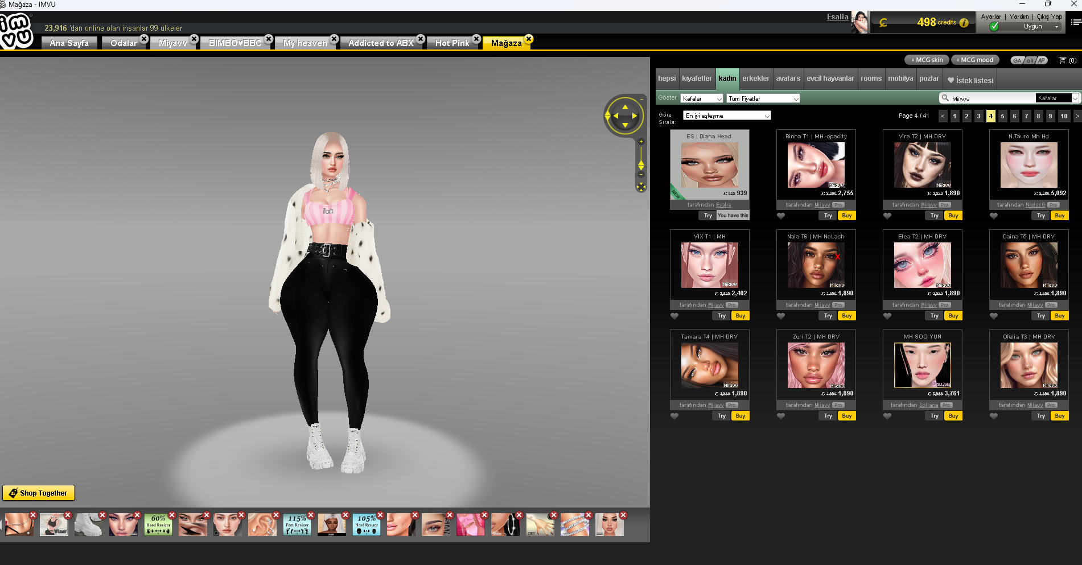Buy the Zuri T2 head
The width and height of the screenshot is (1082, 565).
[x=847, y=416]
